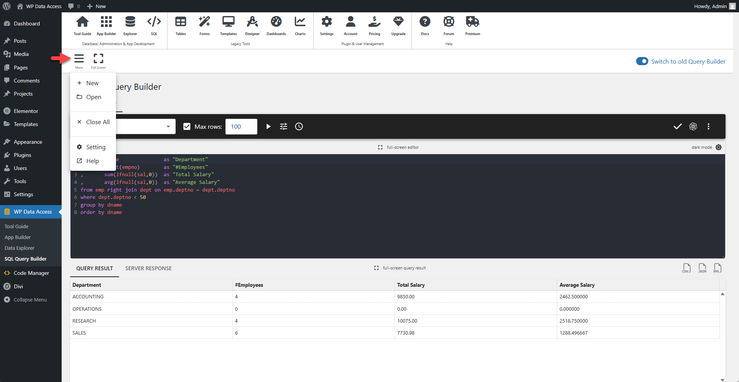This screenshot has width=739, height=382.
Task: Uncheck the Max rows checkbox
Action: 187,126
